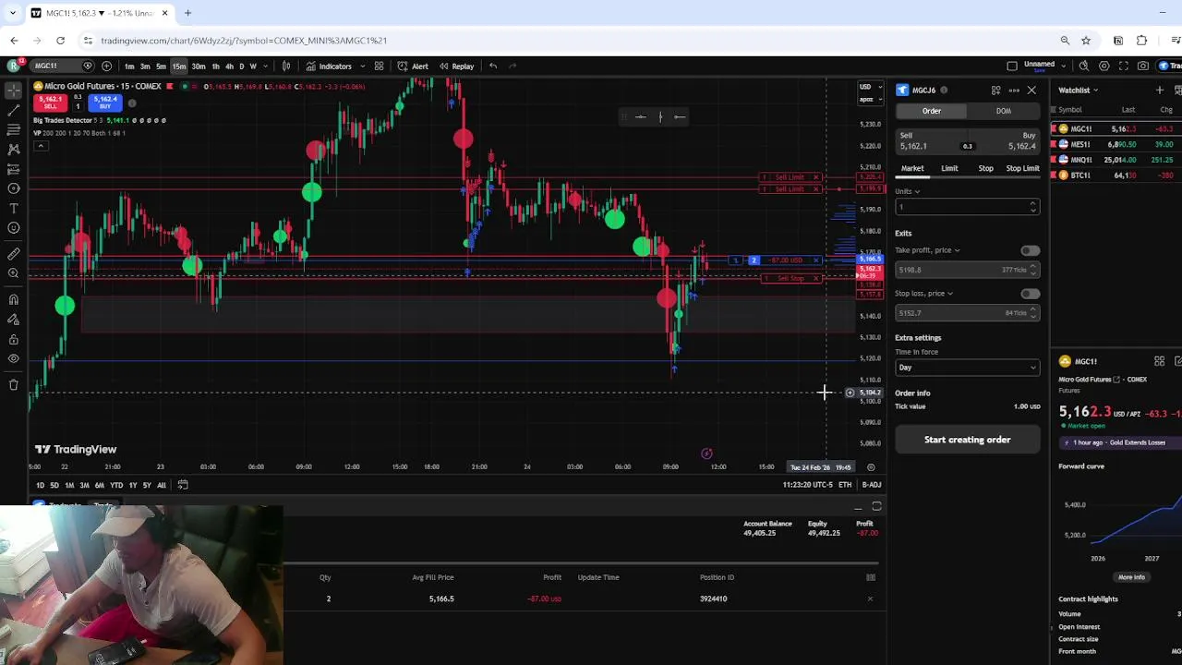Open the indicator templates grid
The image size is (1182, 665).
pyautogui.click(x=379, y=66)
